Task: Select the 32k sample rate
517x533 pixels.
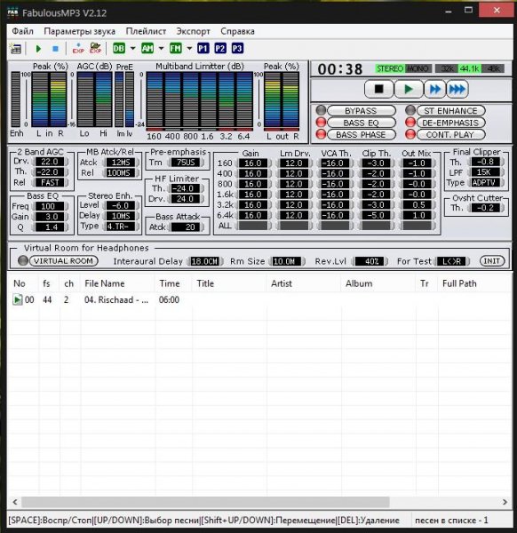Action: tap(447, 68)
